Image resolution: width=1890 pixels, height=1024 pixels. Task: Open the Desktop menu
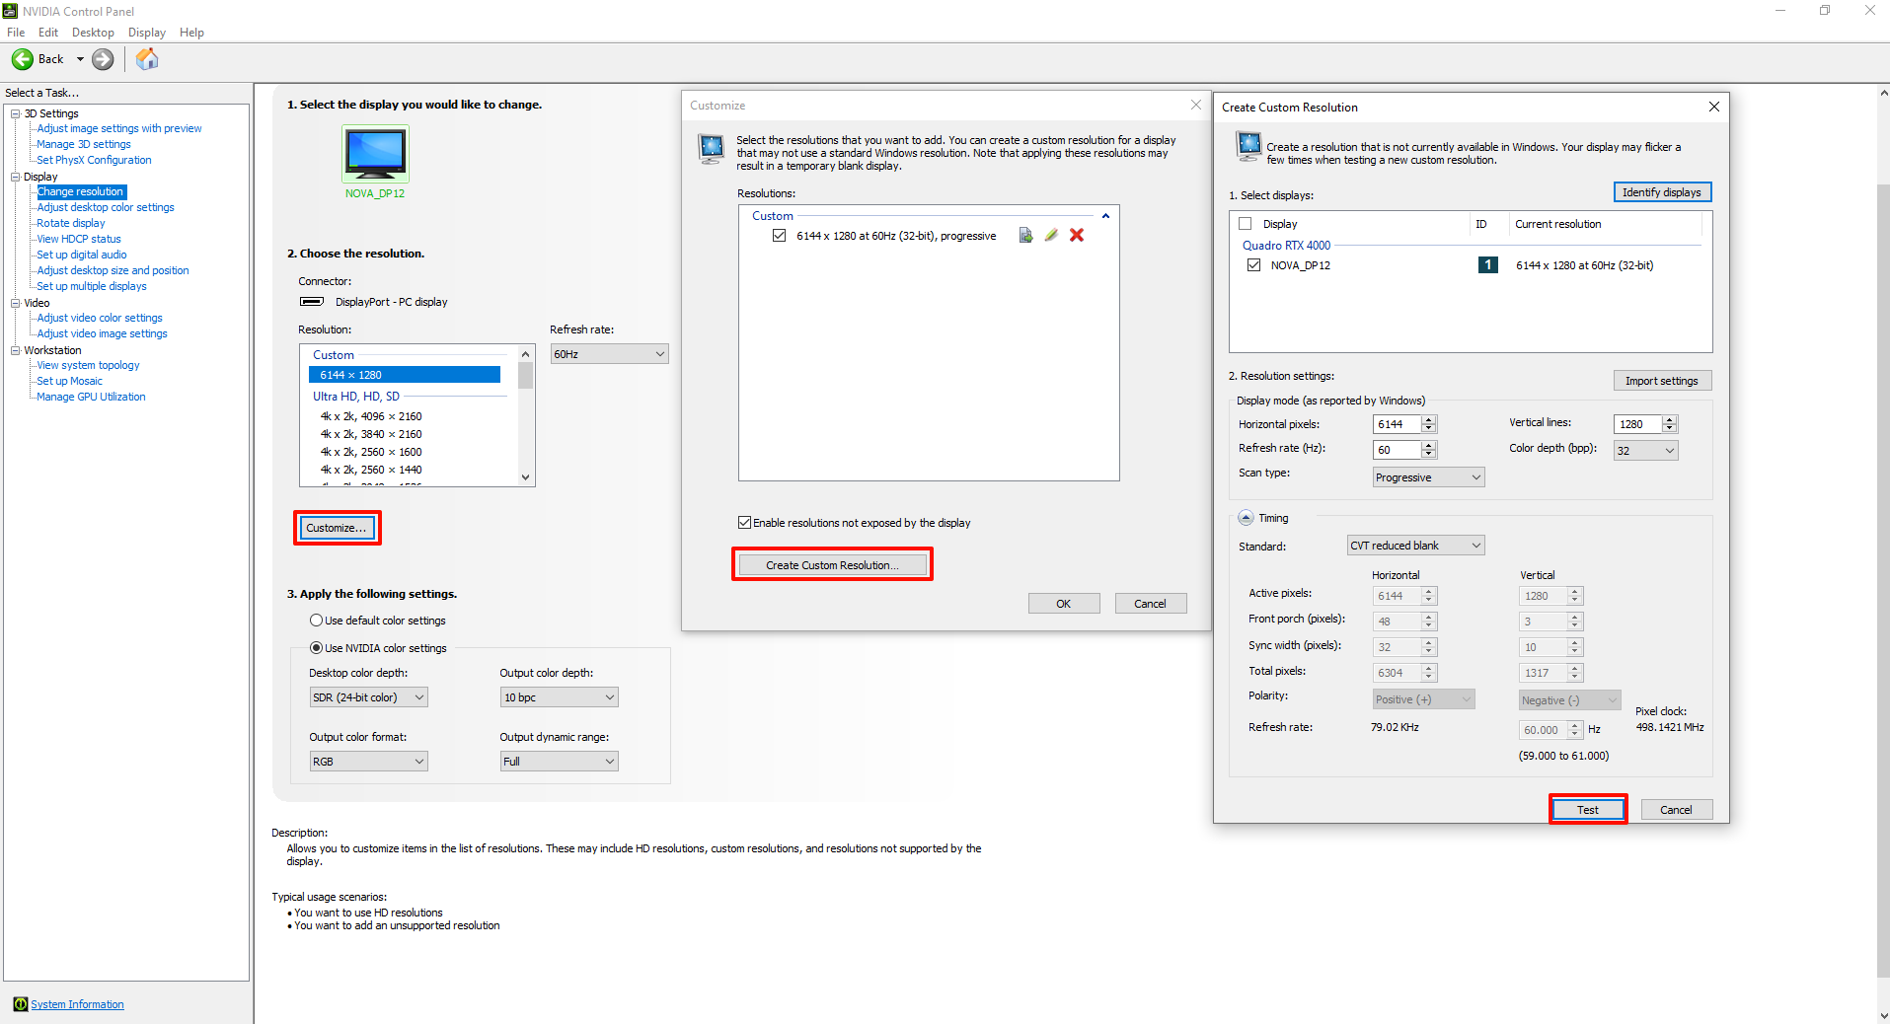pyautogui.click(x=93, y=33)
